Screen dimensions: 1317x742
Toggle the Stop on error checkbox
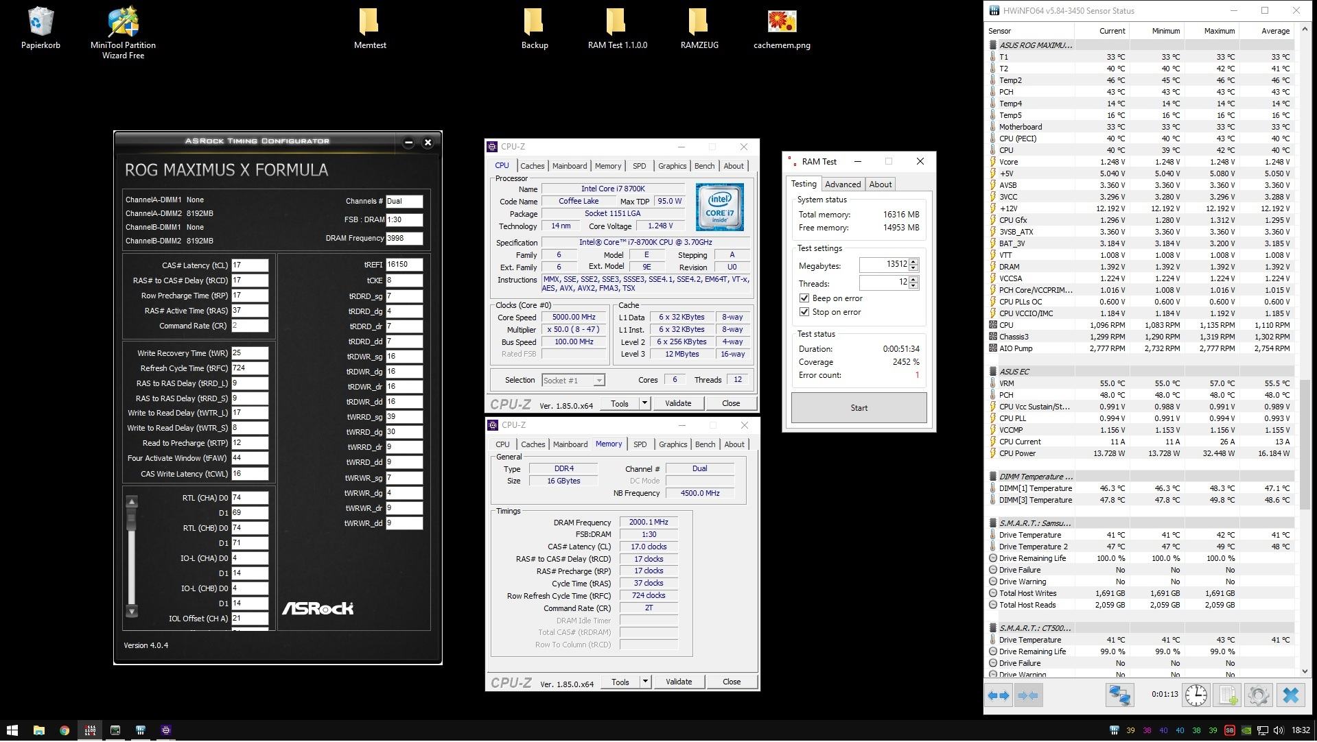coord(804,312)
